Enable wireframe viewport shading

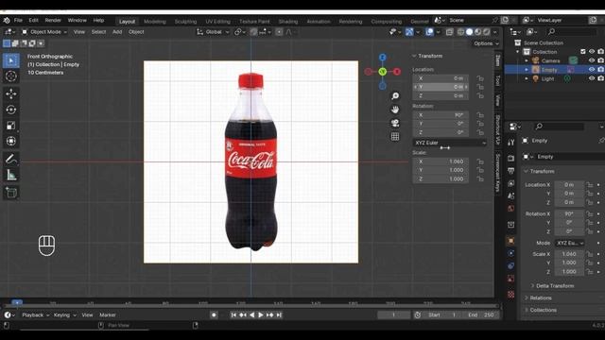point(460,32)
